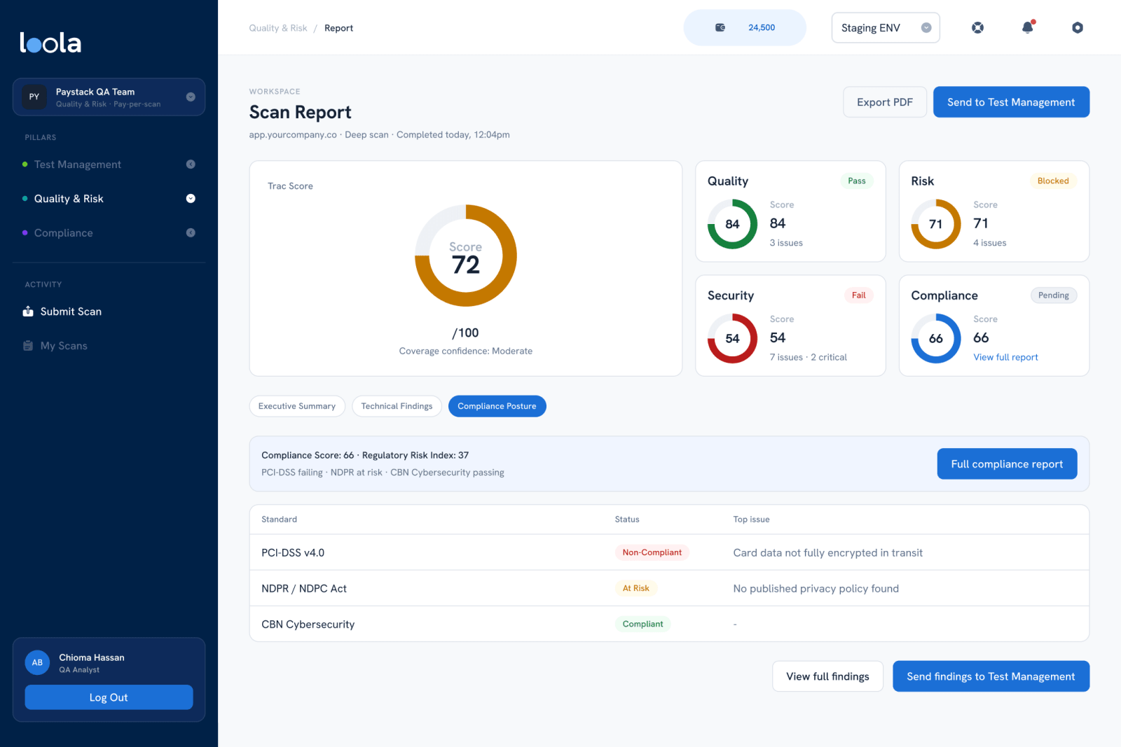Expand the Test Management pillar chevron
This screenshot has height=747, width=1121.
pos(191,165)
